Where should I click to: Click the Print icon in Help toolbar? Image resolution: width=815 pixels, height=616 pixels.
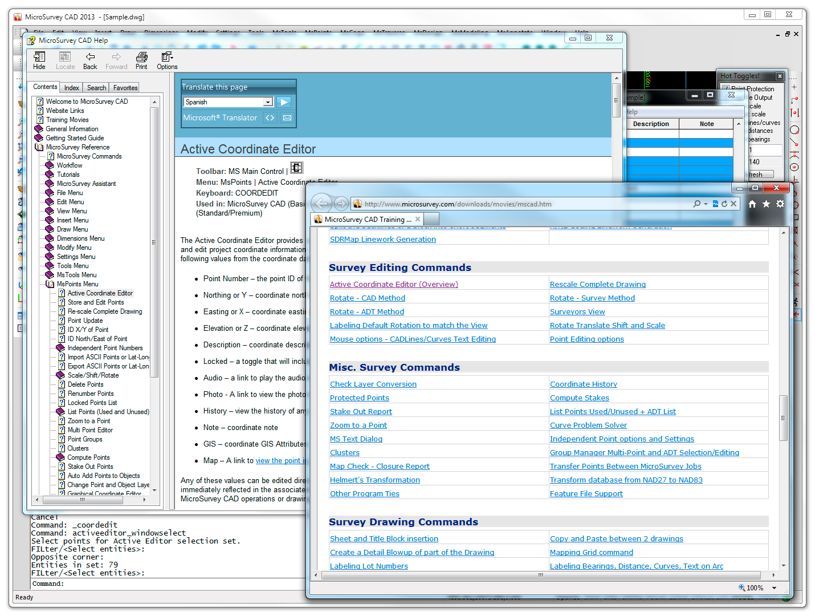tap(141, 60)
